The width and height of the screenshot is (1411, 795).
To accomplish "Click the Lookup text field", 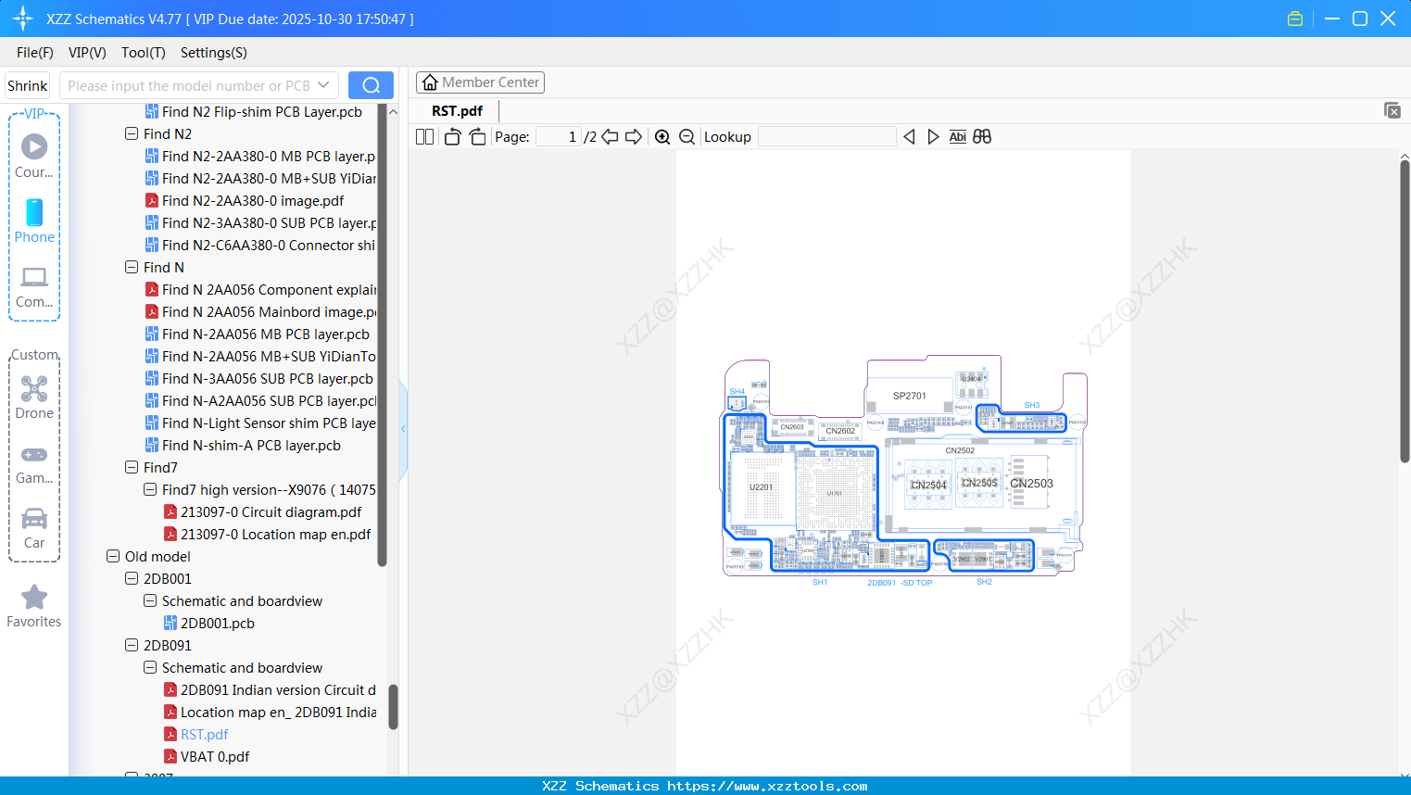I will (827, 137).
